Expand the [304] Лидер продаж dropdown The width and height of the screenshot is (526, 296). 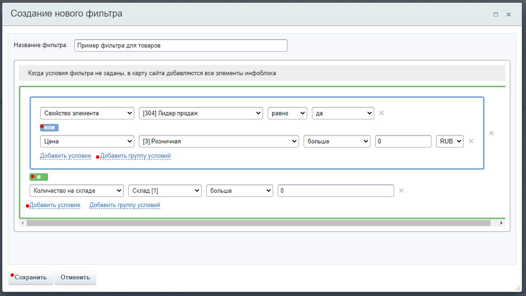(x=201, y=113)
